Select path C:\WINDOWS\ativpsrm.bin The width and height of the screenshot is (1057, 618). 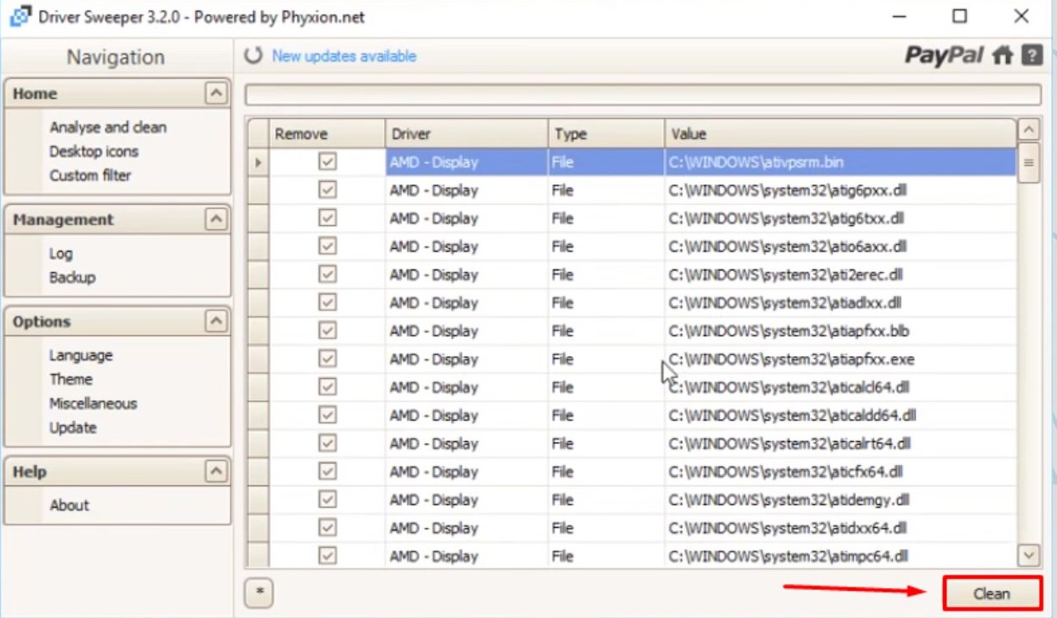pos(756,162)
